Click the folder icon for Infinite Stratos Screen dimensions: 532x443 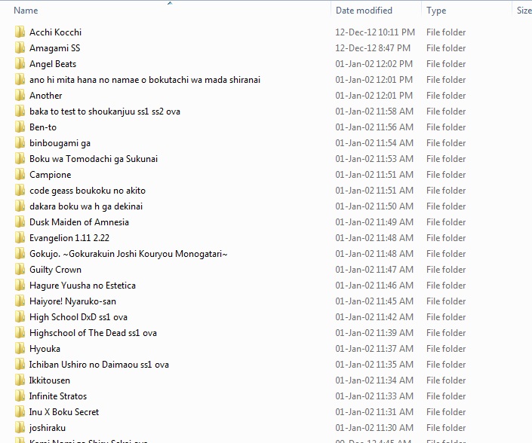tap(20, 396)
